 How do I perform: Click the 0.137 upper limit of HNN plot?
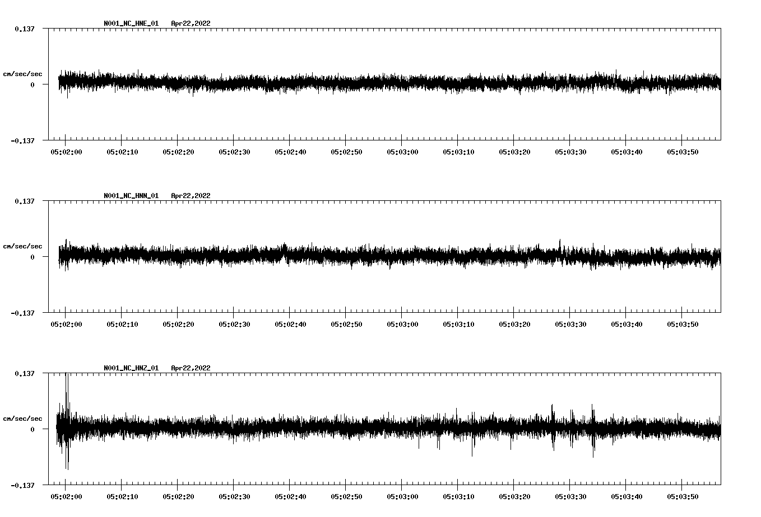point(24,201)
